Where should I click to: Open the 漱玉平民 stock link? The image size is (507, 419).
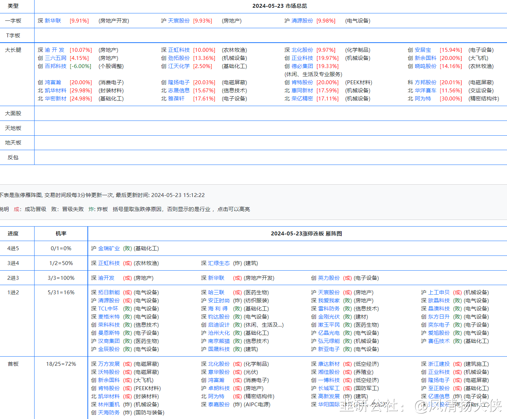329,325
